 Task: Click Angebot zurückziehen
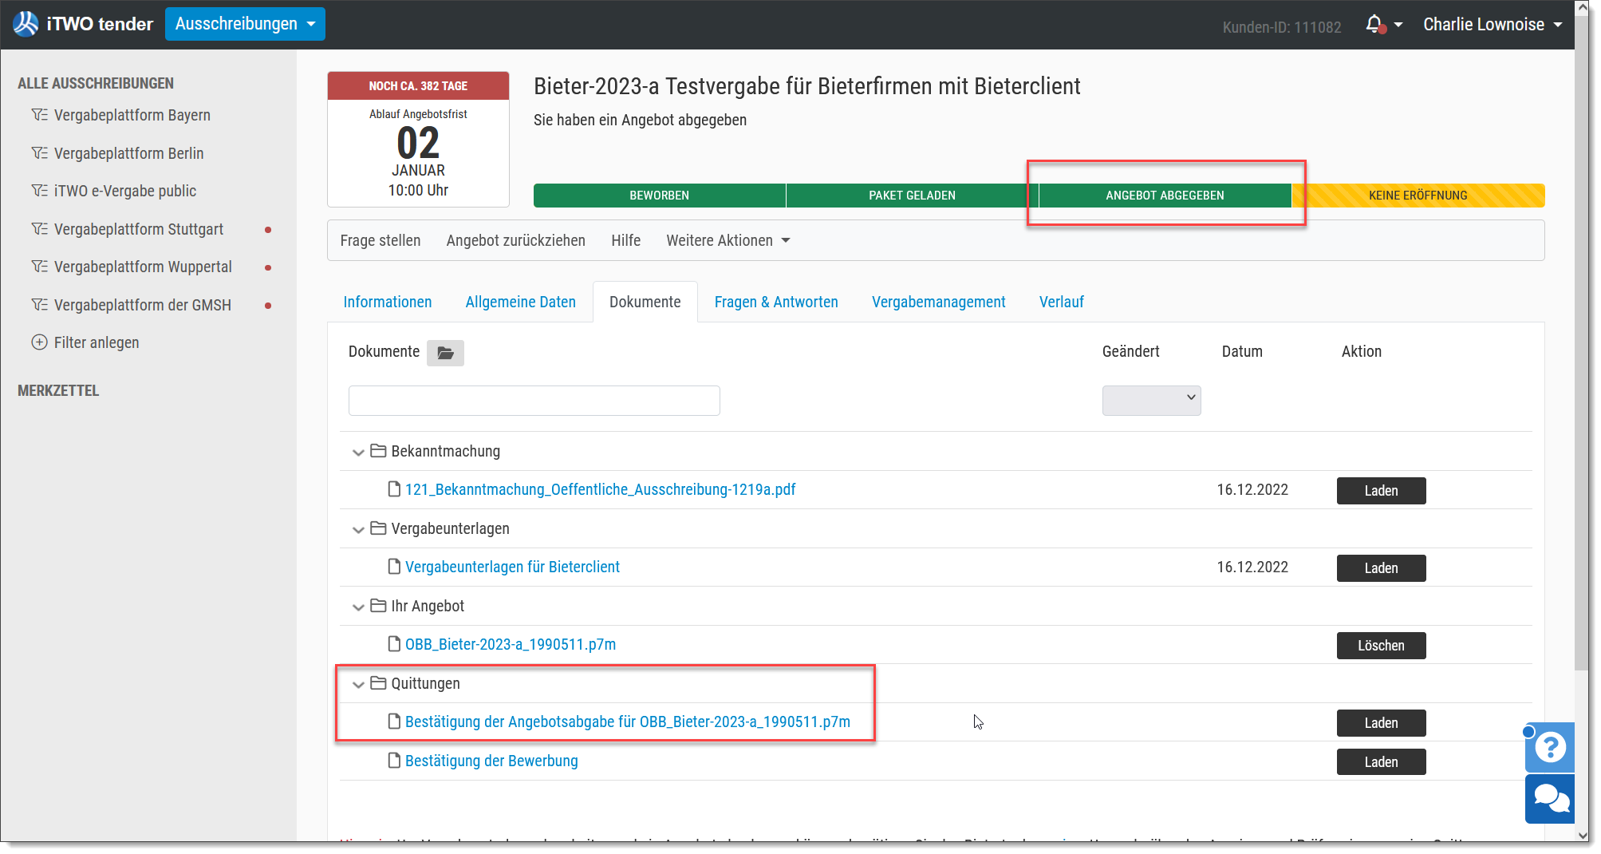click(x=516, y=240)
